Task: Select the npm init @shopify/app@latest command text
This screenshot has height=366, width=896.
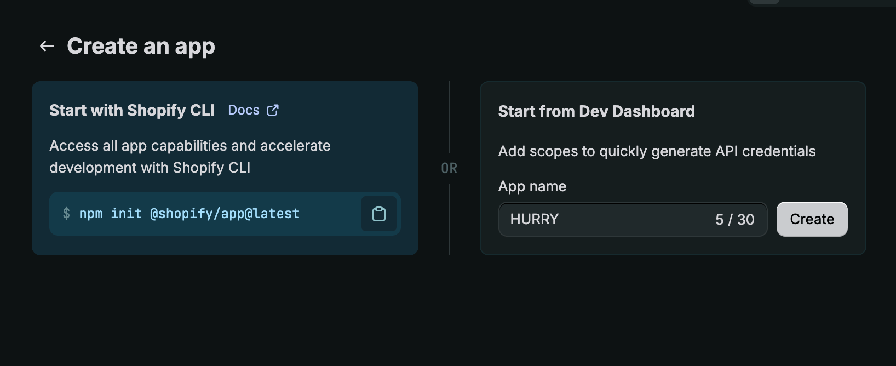Action: (189, 214)
